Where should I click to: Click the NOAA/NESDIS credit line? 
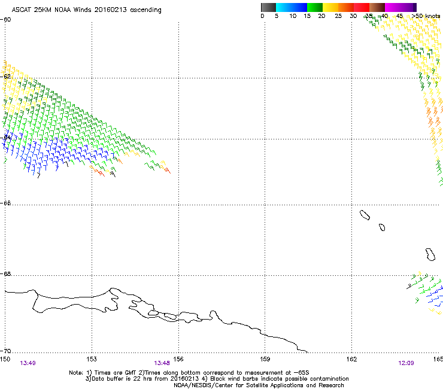pos(259,385)
